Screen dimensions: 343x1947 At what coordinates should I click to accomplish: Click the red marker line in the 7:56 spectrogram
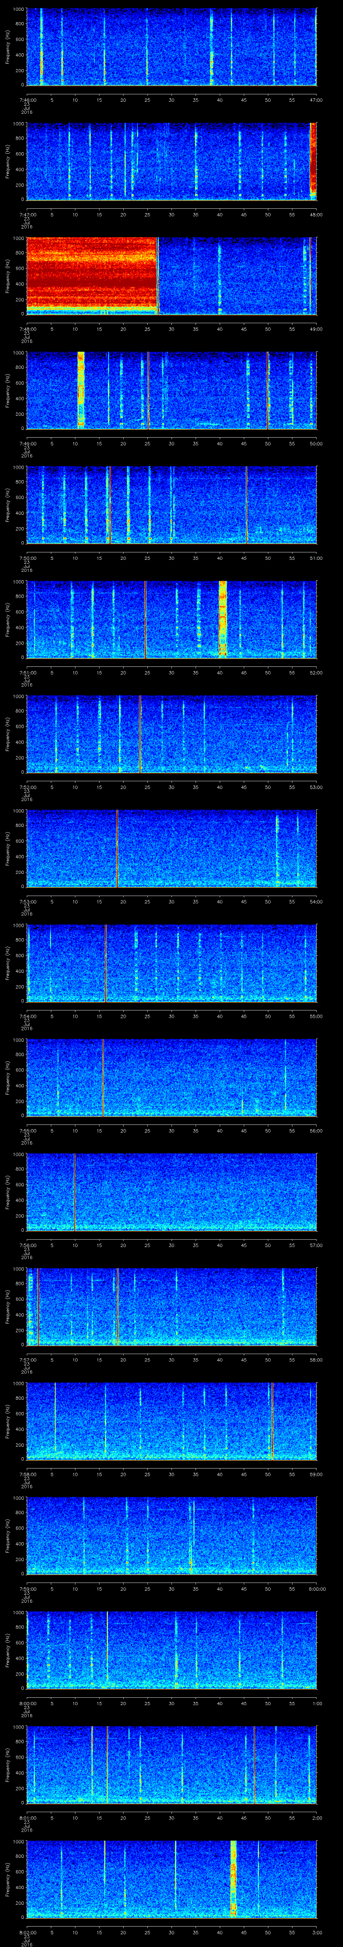(74, 1192)
